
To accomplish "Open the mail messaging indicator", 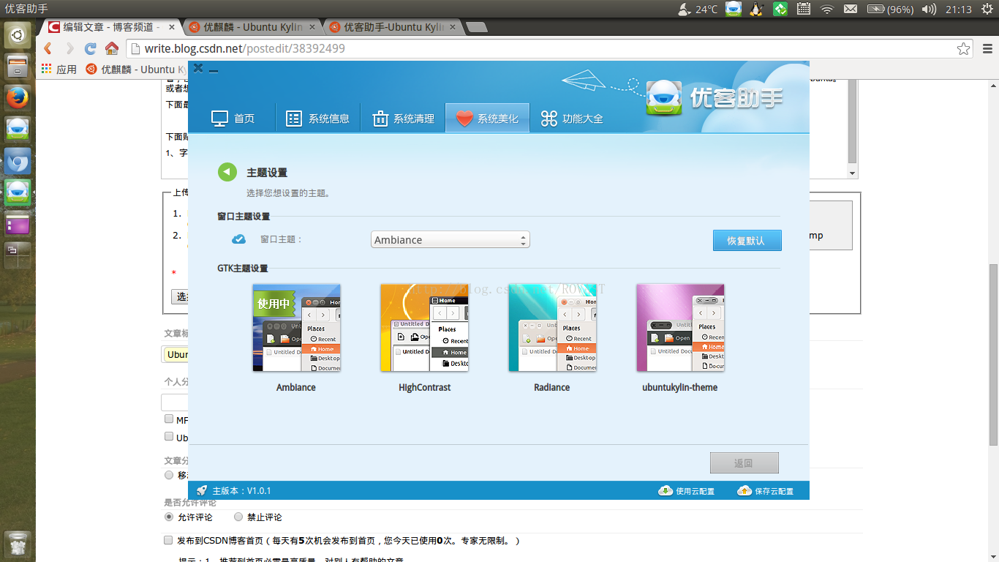I will point(850,9).
